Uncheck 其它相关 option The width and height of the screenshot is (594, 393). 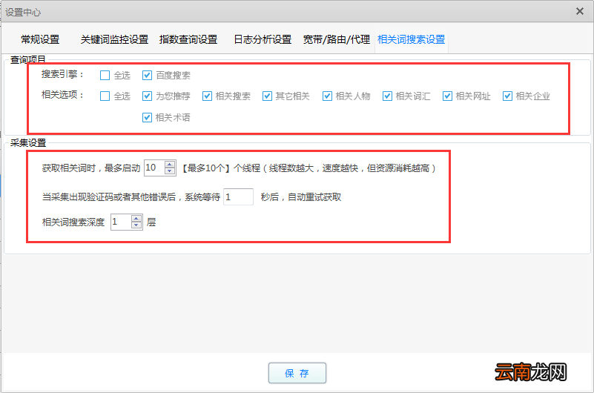coord(267,96)
